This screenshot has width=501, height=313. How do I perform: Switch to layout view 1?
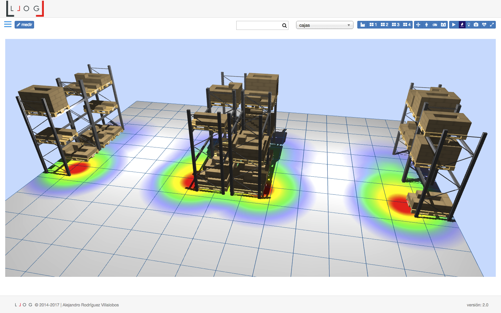point(373,25)
